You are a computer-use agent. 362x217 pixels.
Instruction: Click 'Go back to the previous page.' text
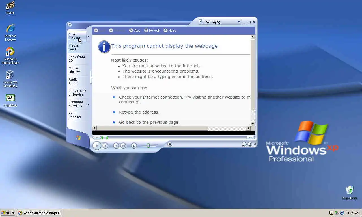[149, 122]
